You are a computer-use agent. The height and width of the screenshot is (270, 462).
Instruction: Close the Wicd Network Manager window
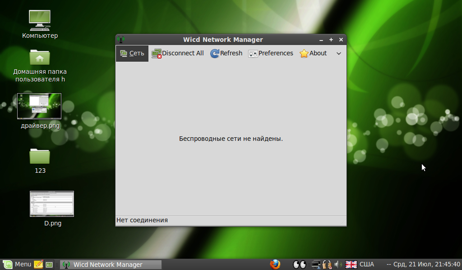click(341, 39)
